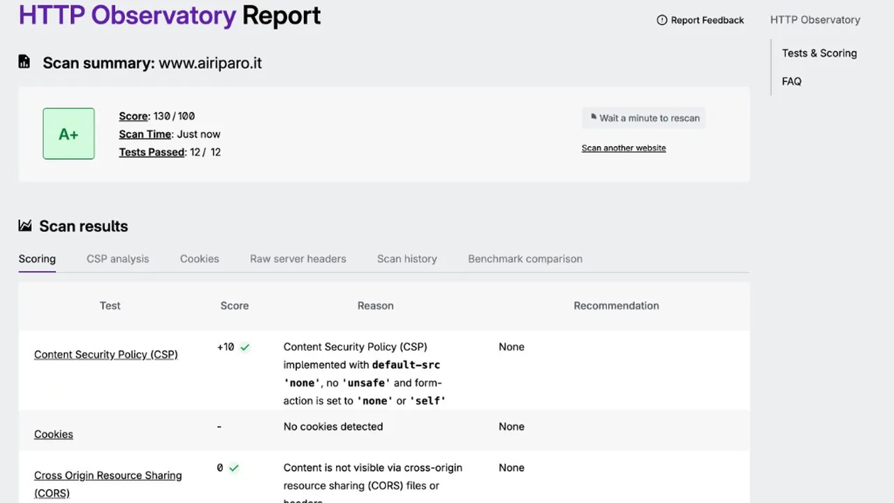Click the Test column header
894x503 pixels.
(110, 305)
